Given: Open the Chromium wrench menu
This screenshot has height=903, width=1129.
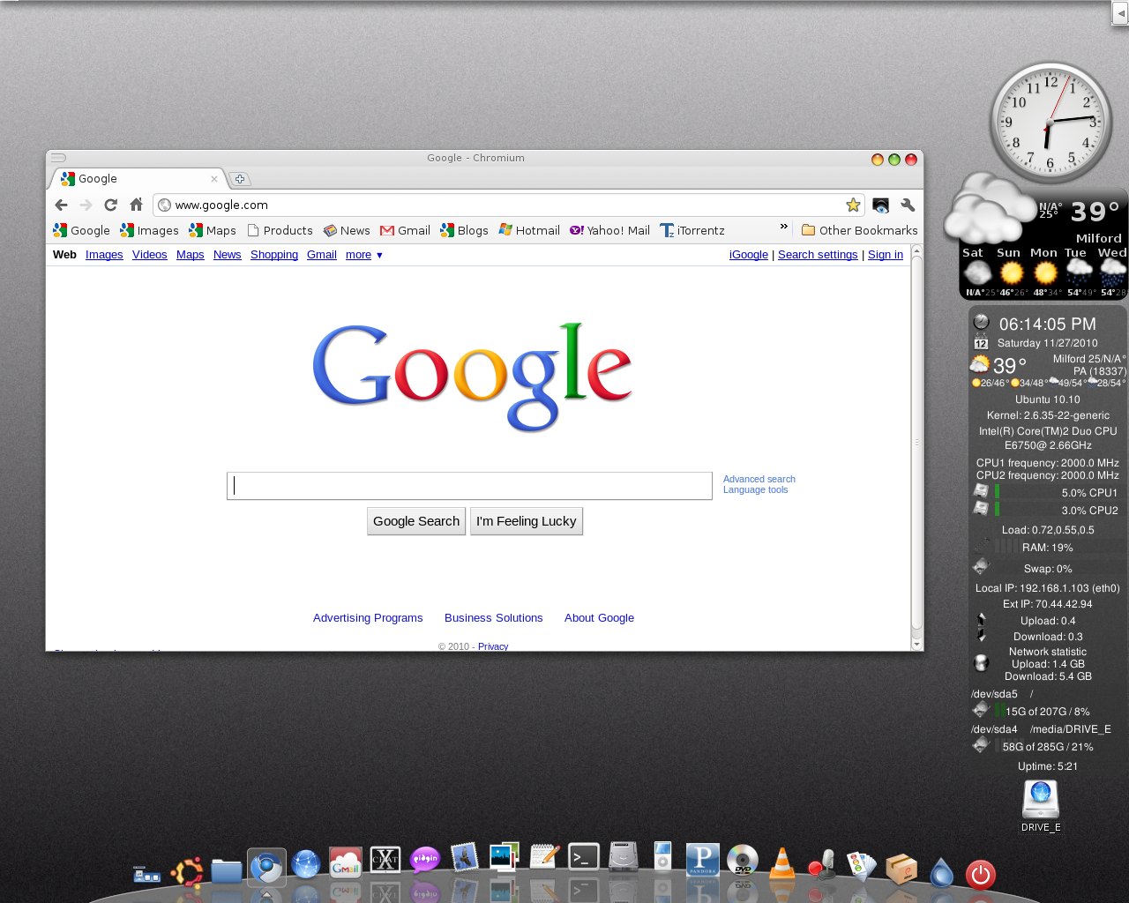Looking at the screenshot, I should (x=908, y=205).
